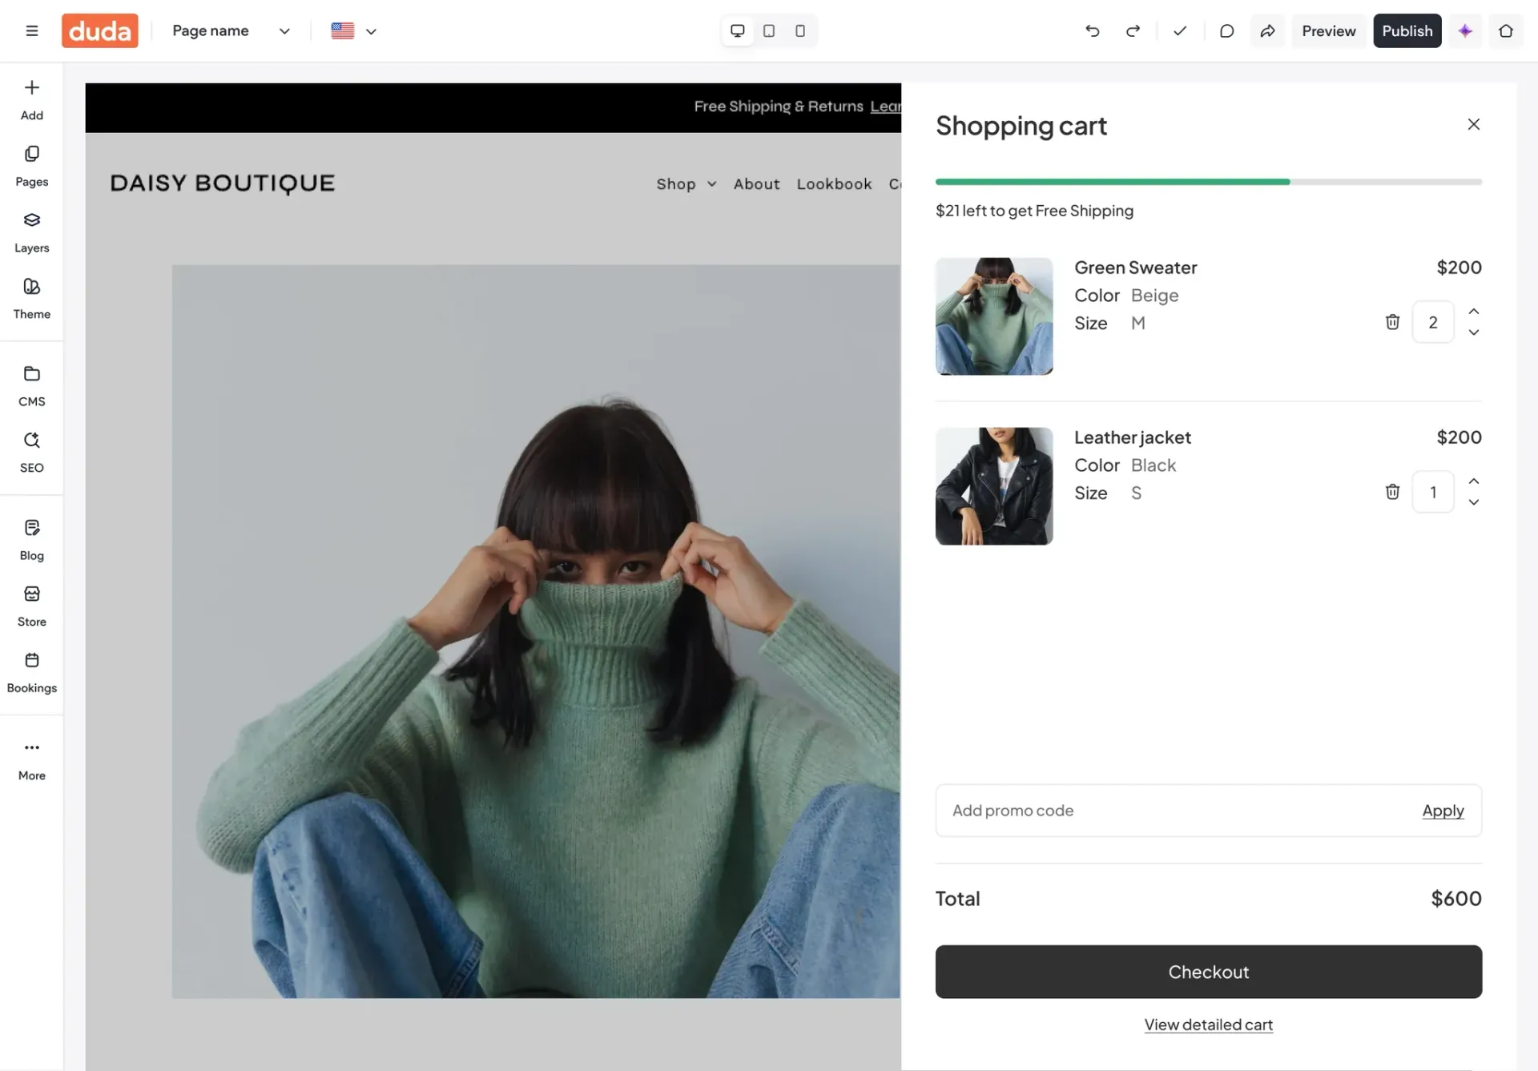Delete the Green Sweater from cart
Image resolution: width=1538 pixels, height=1071 pixels.
click(1392, 322)
